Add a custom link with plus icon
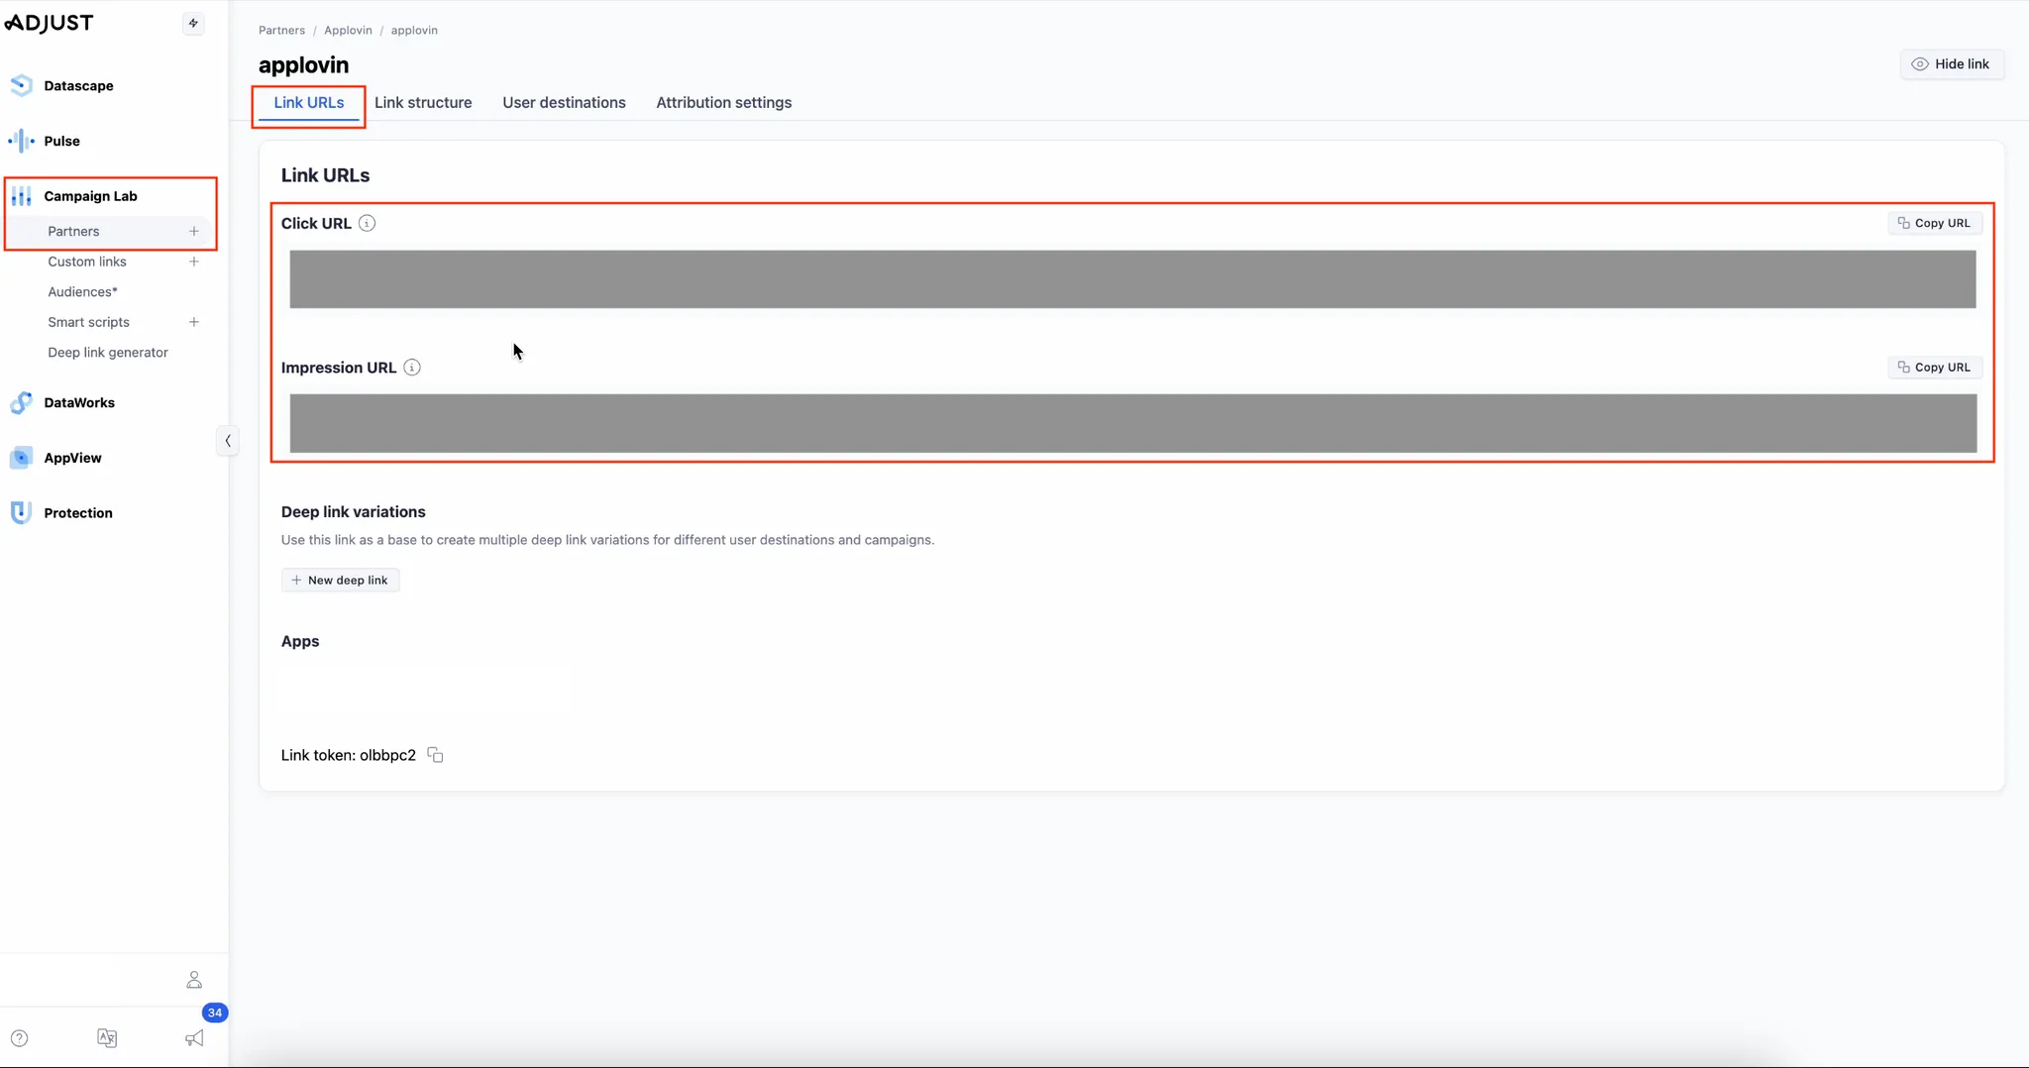 (x=194, y=262)
